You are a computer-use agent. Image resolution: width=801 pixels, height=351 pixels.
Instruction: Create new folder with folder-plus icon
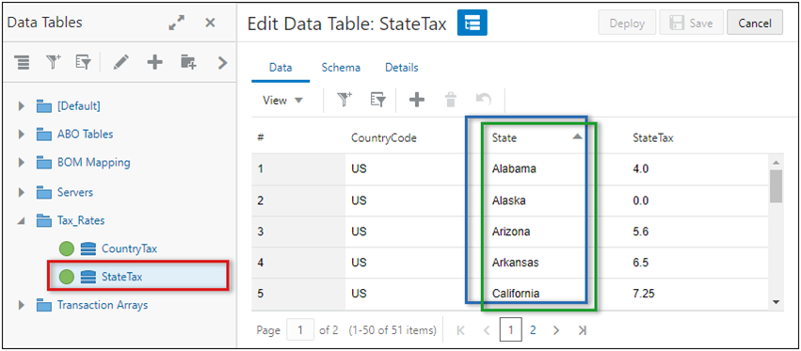pos(187,62)
